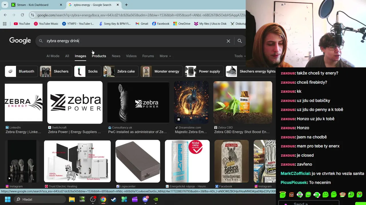
Task: Close the Kick Dashboard tab
Action: (x=61, y=5)
